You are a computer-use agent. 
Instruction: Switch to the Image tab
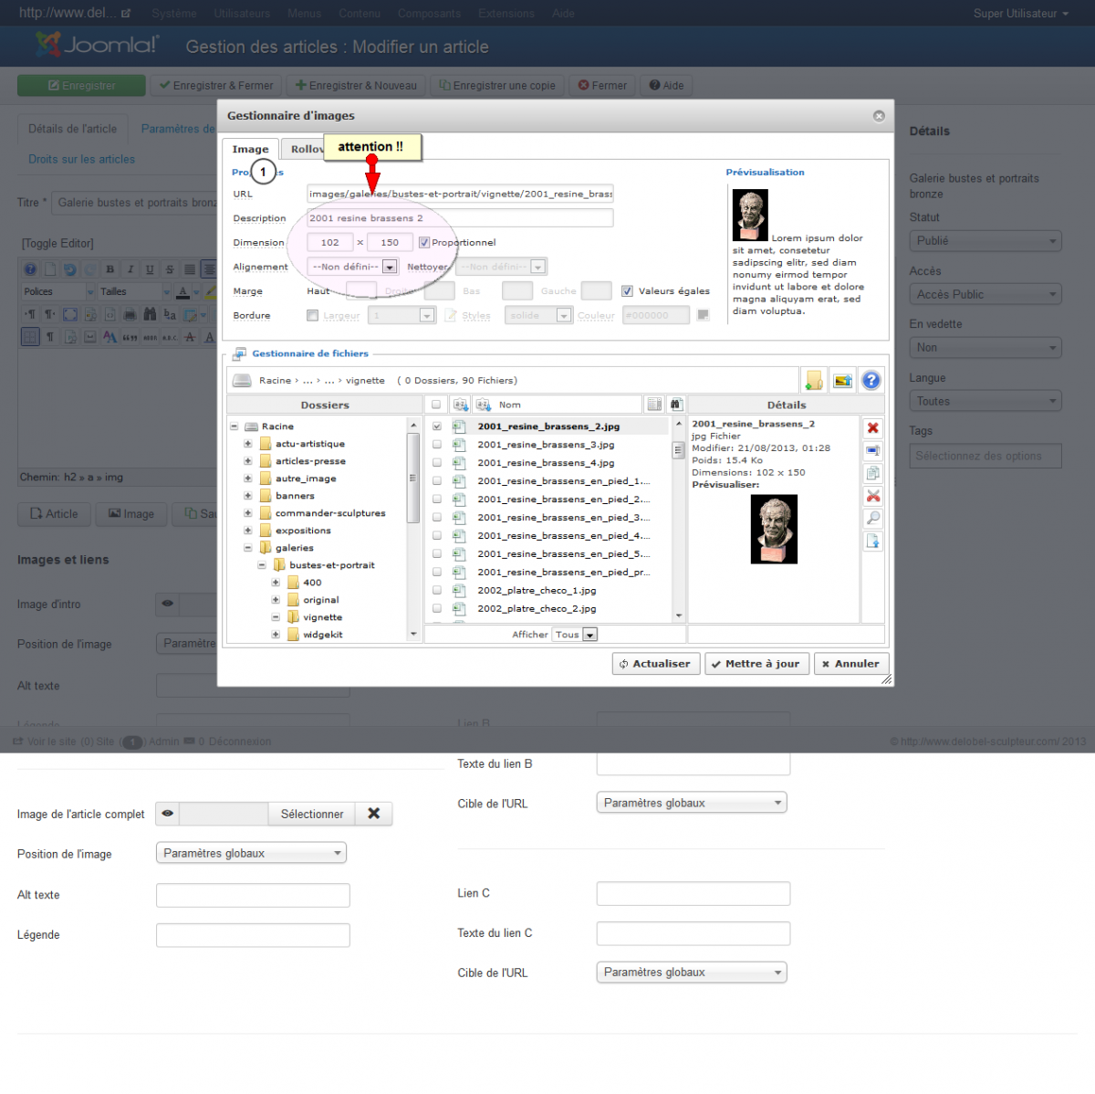(x=250, y=149)
